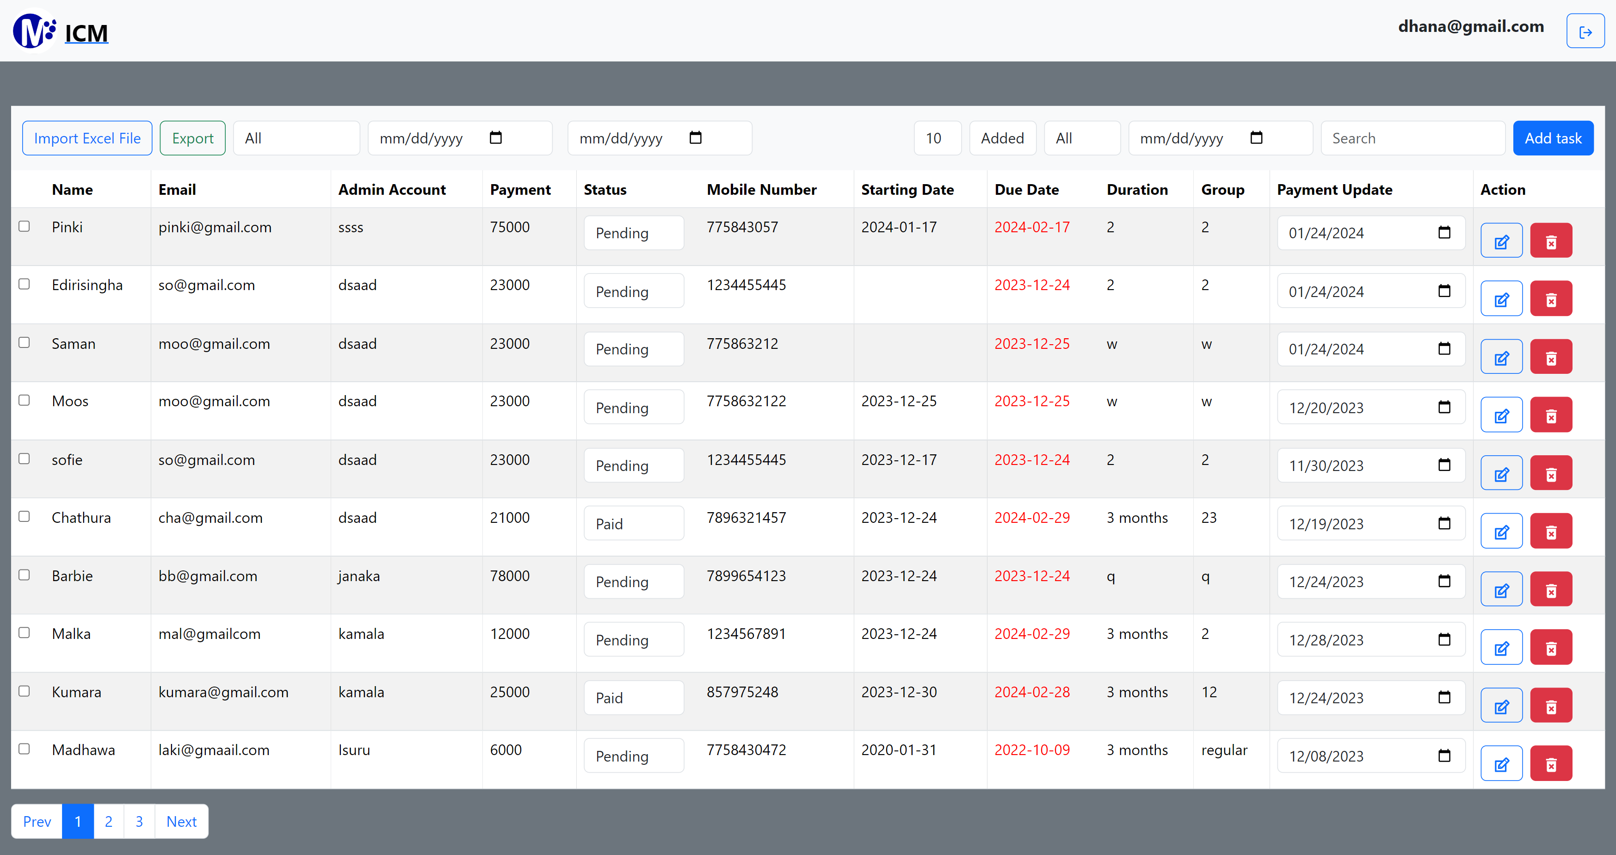The image size is (1616, 855).
Task: Delete the Saman record
Action: point(1551,357)
